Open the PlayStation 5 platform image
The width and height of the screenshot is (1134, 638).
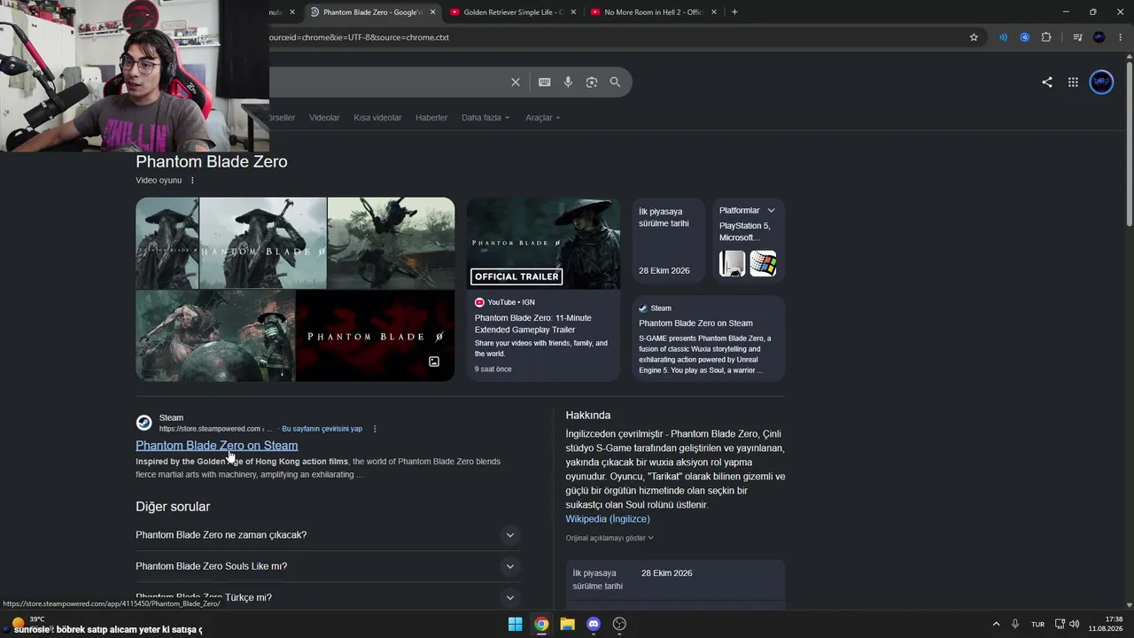point(732,264)
